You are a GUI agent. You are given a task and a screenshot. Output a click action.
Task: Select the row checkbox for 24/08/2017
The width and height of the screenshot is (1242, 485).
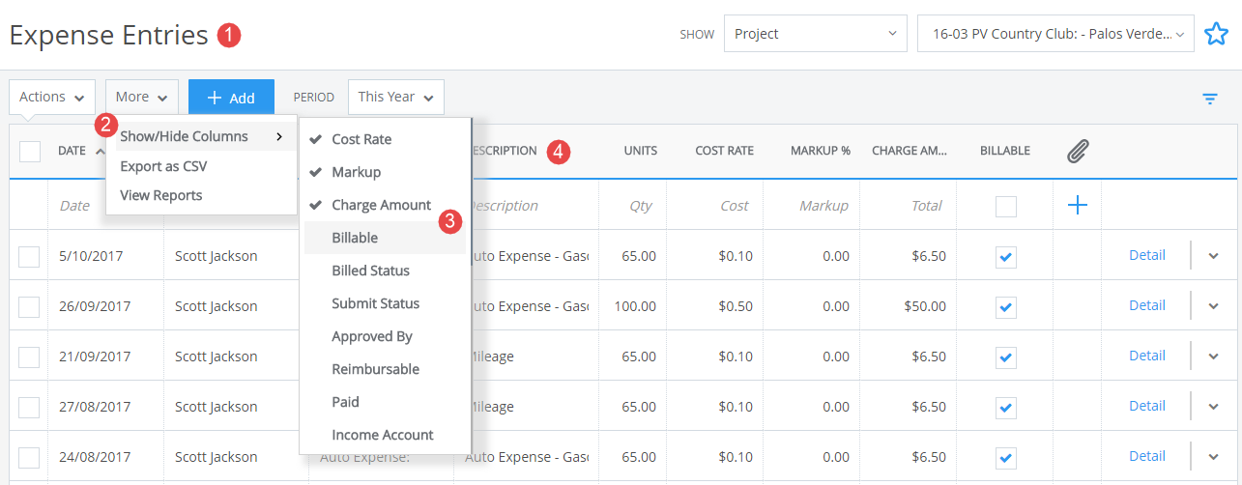29,457
